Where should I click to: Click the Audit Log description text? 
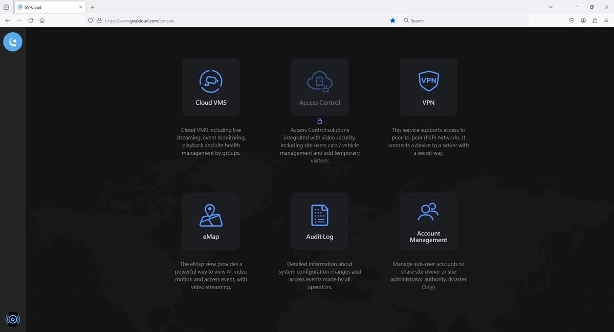pos(320,275)
